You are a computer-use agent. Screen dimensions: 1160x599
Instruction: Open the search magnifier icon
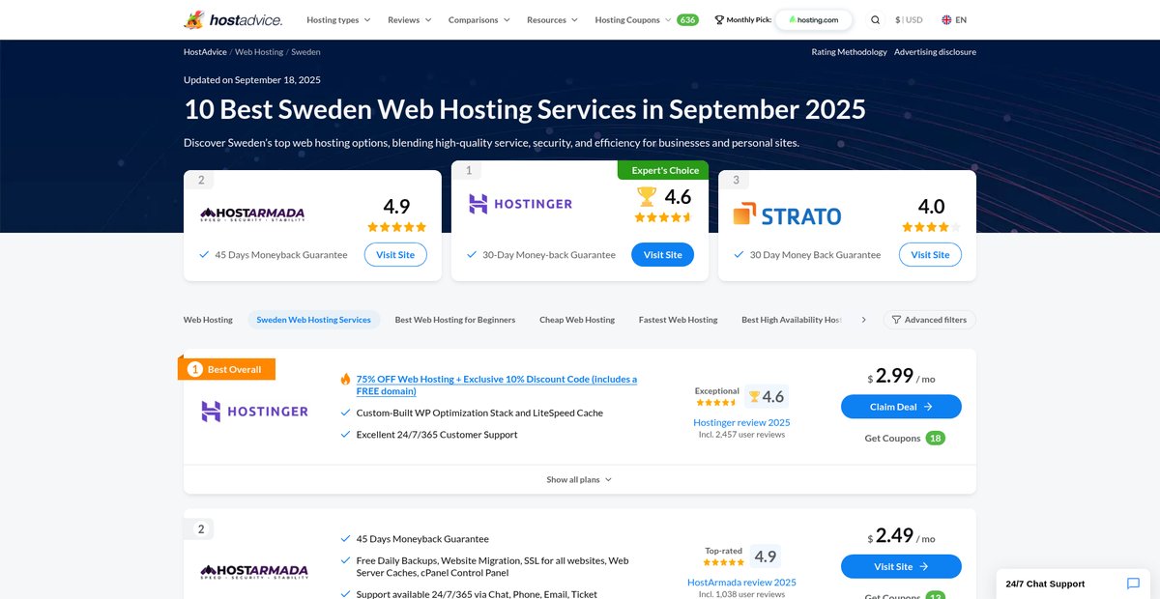click(x=875, y=19)
